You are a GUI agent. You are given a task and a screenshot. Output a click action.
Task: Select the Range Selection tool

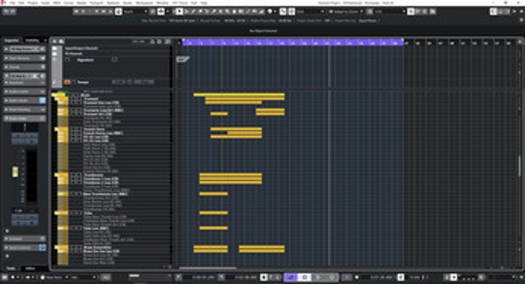click(186, 11)
